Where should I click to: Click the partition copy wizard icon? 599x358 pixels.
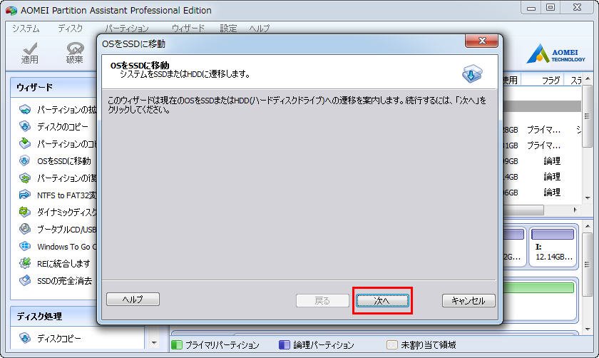pyautogui.click(x=25, y=143)
